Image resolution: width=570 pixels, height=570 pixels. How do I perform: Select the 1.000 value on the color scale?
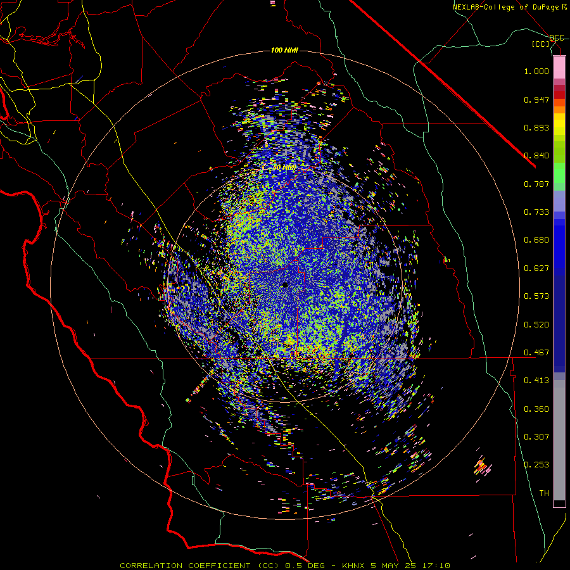tap(536, 71)
